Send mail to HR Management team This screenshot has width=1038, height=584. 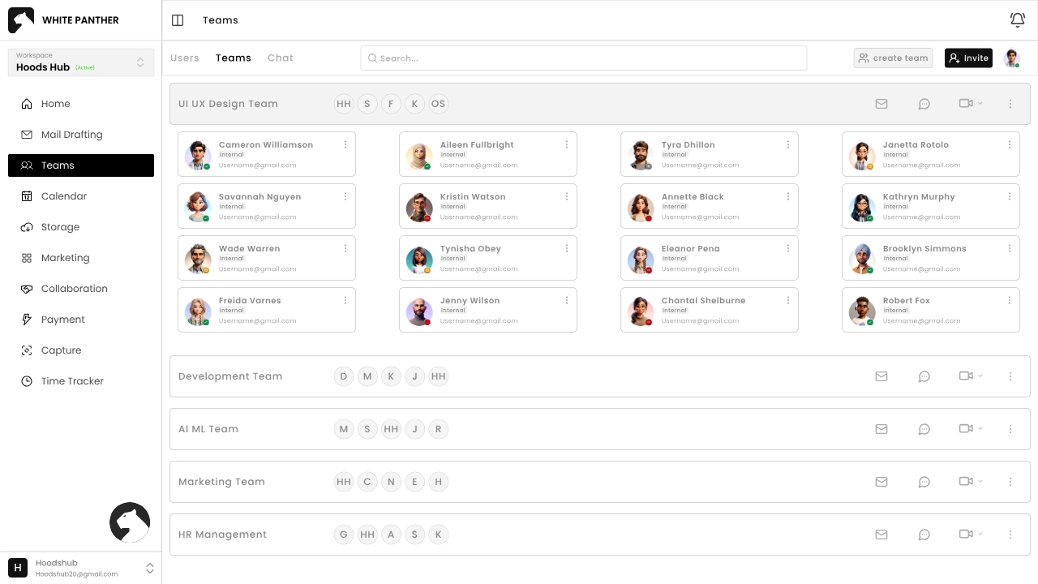(x=881, y=535)
